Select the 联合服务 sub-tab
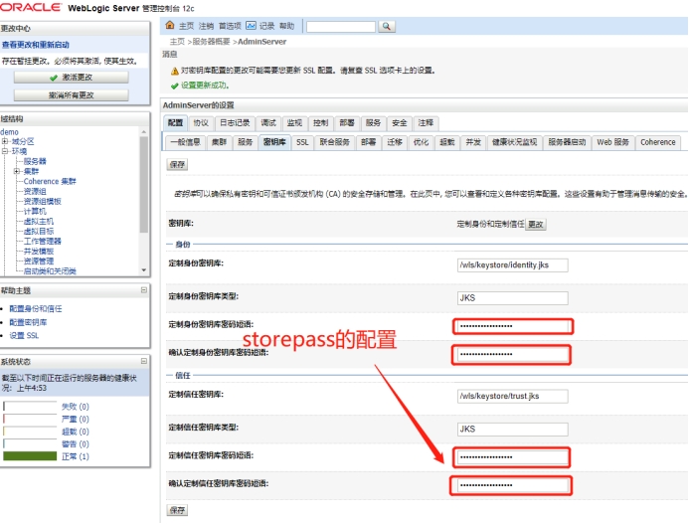 (334, 142)
